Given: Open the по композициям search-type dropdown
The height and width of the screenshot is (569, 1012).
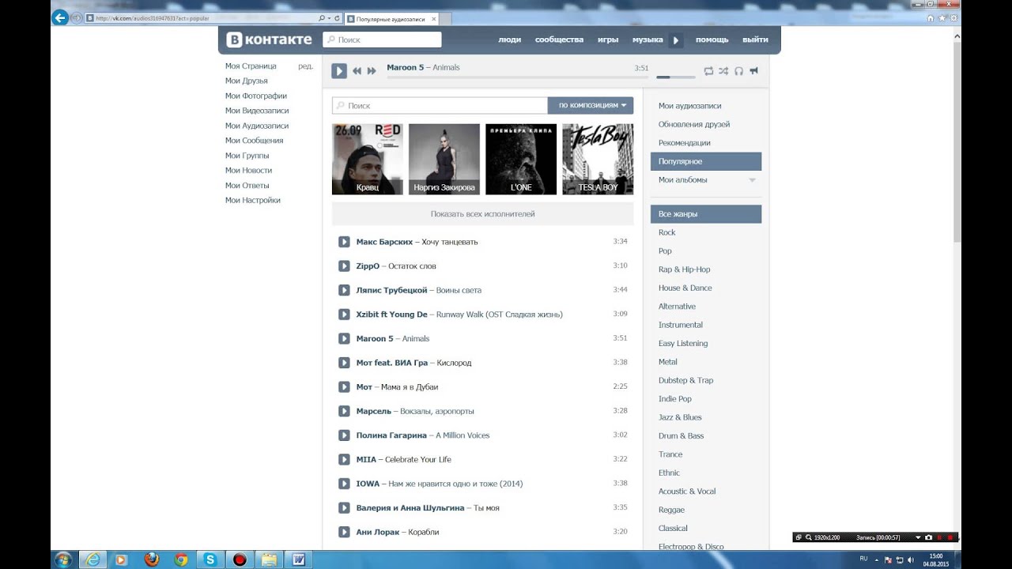Looking at the screenshot, I should (x=591, y=105).
